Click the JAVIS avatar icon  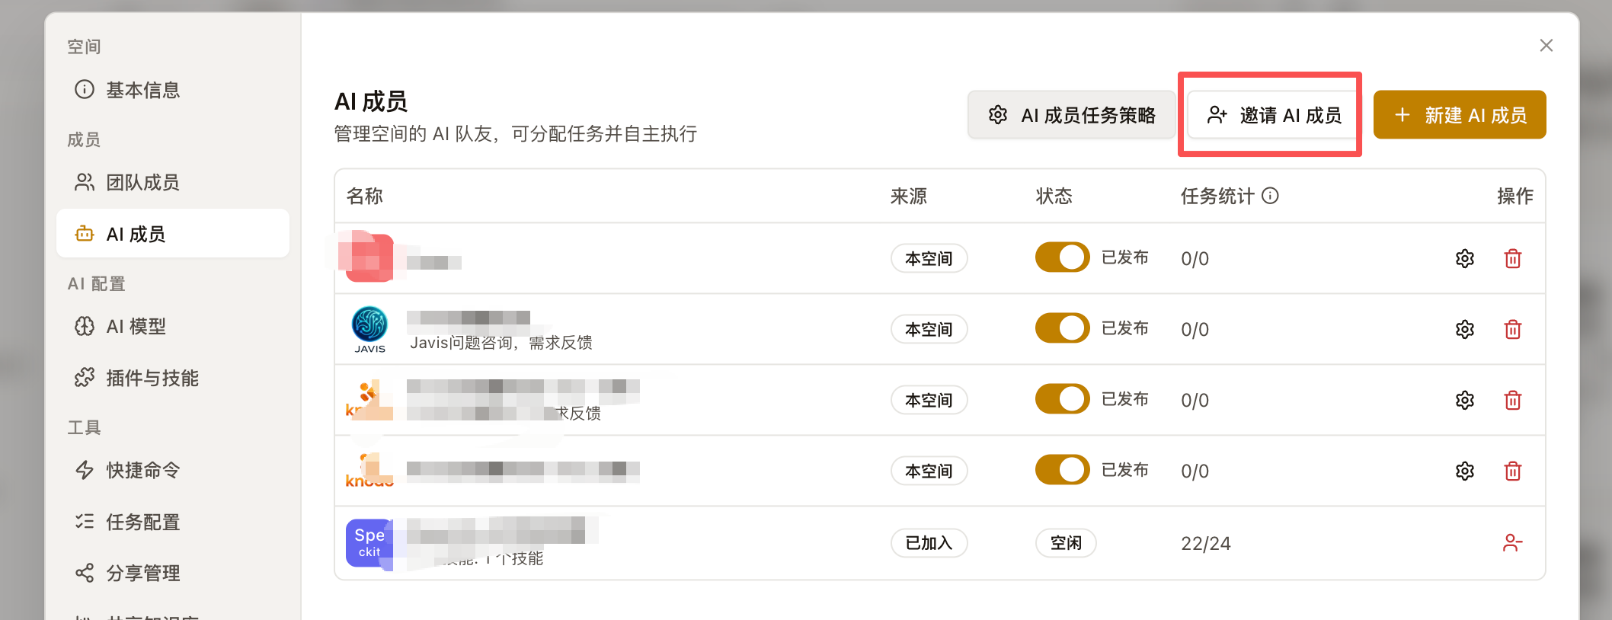pyautogui.click(x=369, y=329)
